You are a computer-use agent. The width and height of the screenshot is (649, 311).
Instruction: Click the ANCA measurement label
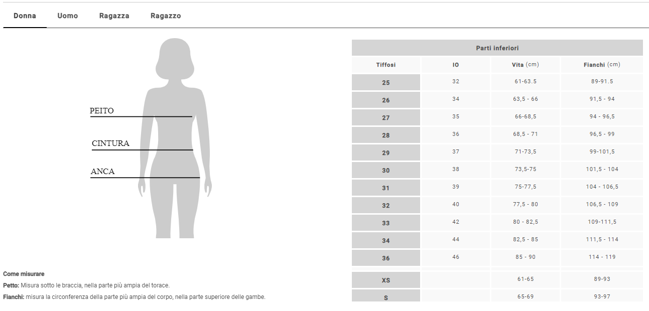(x=103, y=172)
